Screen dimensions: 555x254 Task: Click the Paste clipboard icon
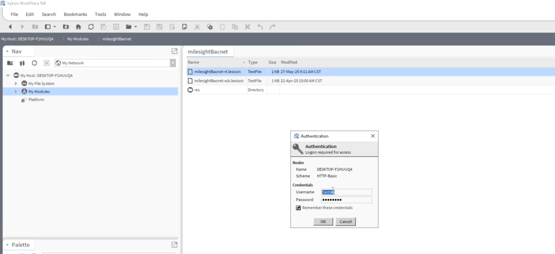(x=222, y=27)
